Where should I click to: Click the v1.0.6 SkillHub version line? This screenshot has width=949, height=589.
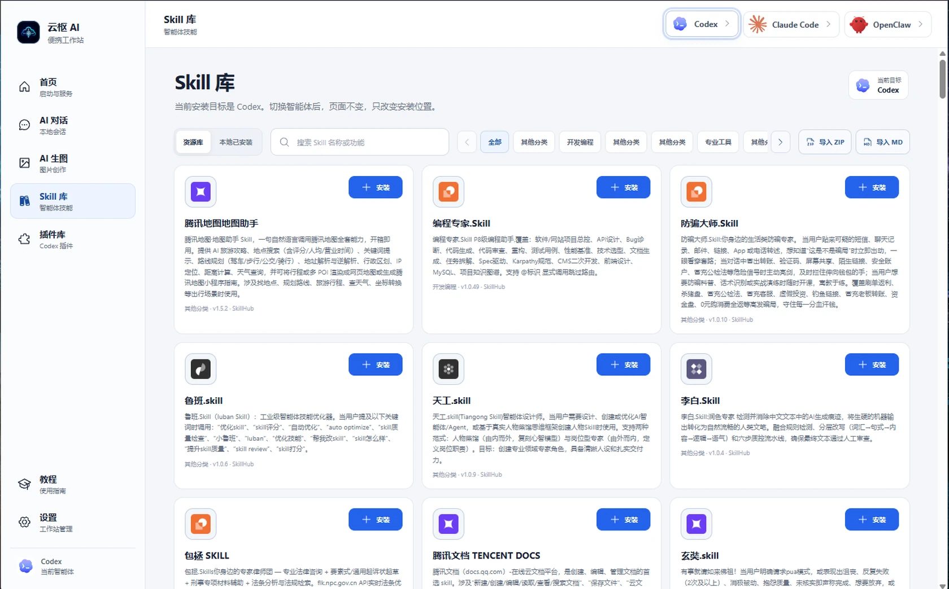(x=219, y=464)
